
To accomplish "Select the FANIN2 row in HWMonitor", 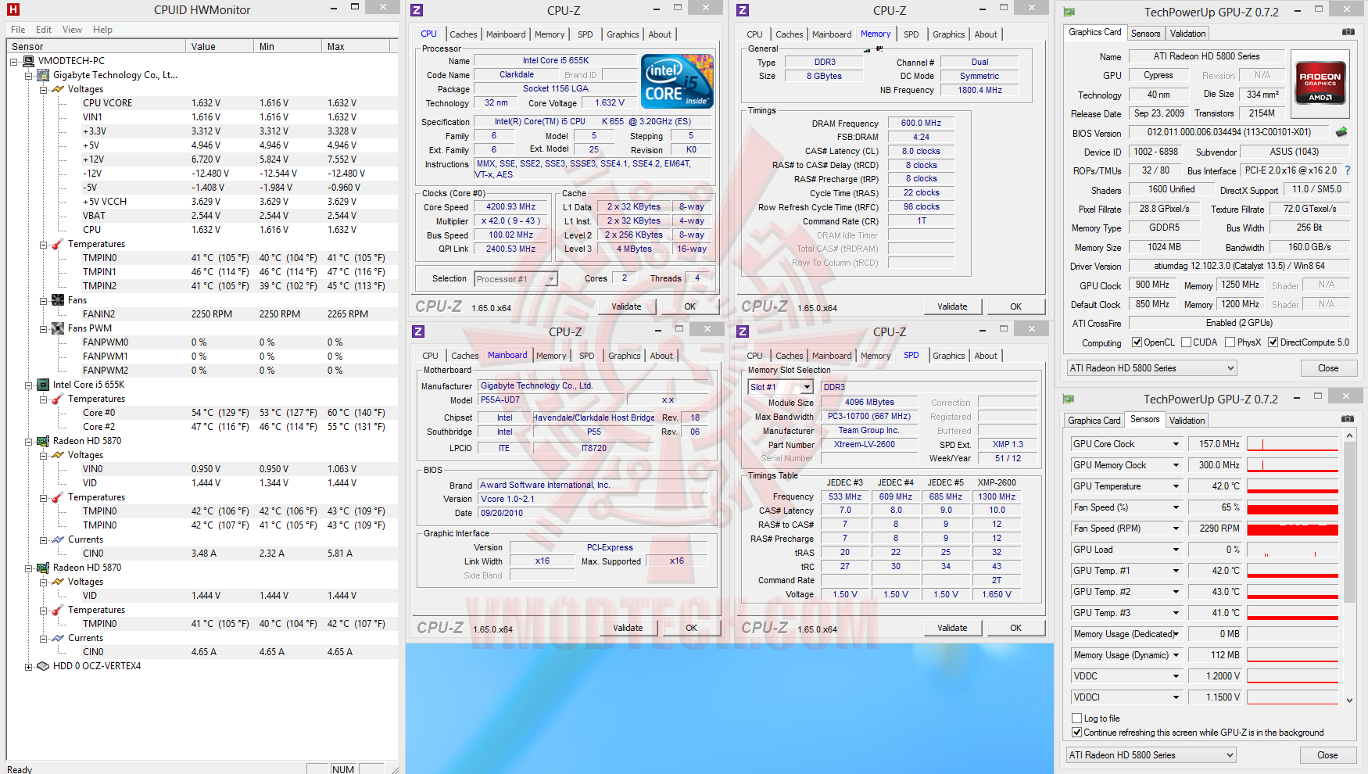I will pyautogui.click(x=202, y=314).
